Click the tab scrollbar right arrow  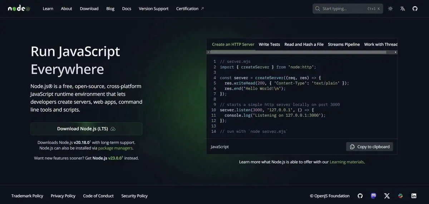[395, 52]
